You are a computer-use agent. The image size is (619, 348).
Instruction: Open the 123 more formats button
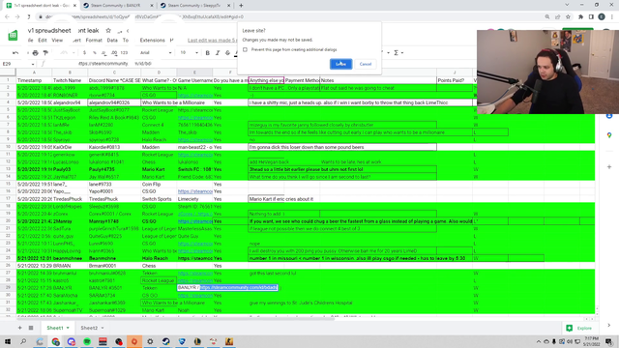(125, 52)
